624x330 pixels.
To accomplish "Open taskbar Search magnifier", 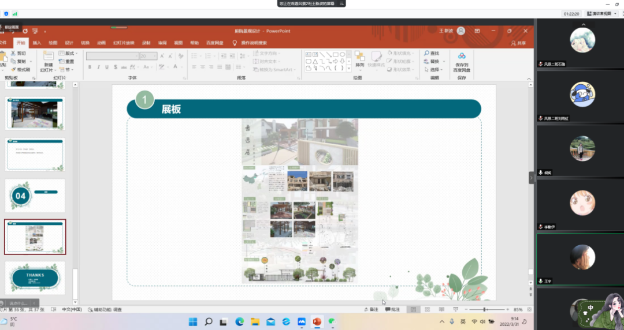I will [x=209, y=322].
